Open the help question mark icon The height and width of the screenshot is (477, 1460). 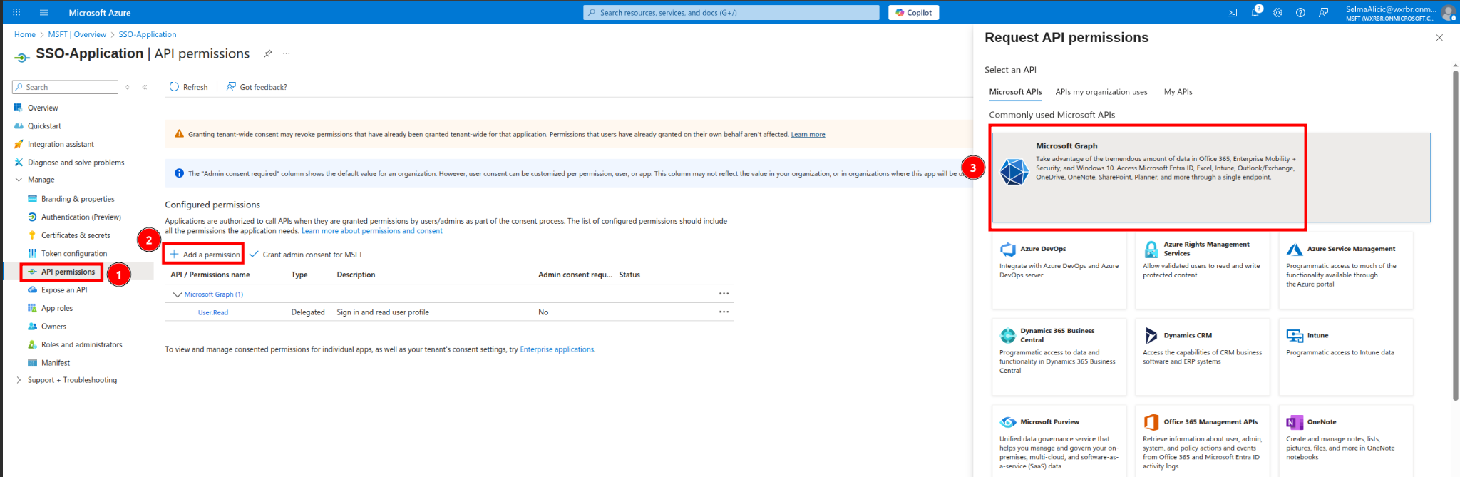pyautogui.click(x=1300, y=12)
